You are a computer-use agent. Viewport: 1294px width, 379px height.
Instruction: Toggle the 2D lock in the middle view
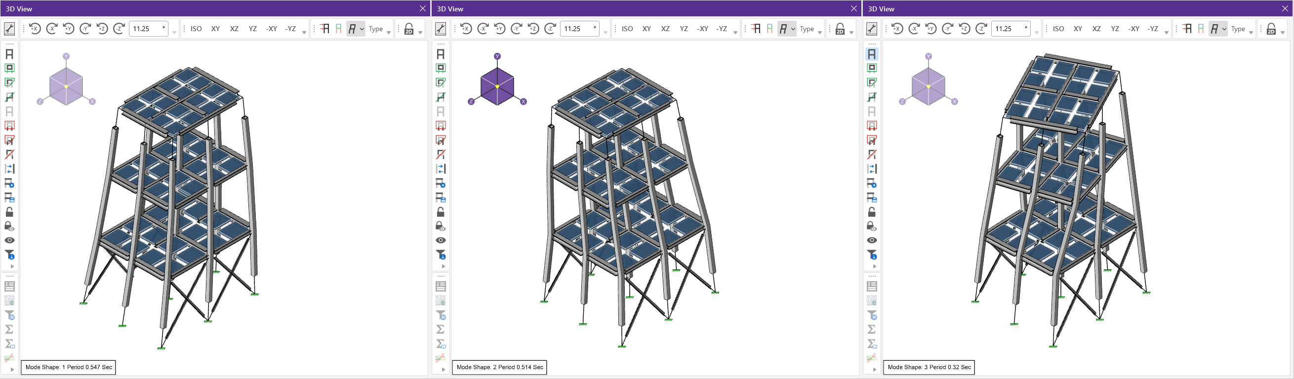(x=840, y=29)
